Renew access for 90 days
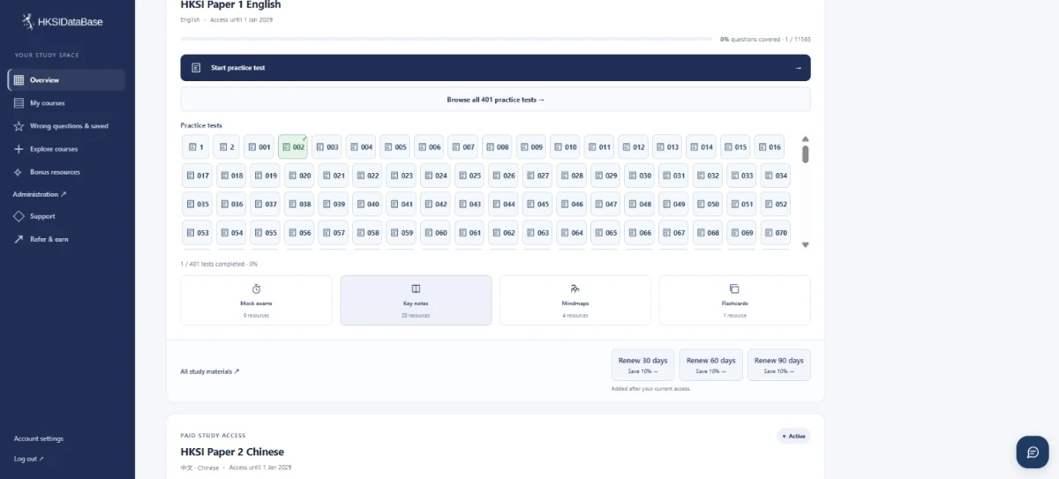The image size is (1059, 479). pos(779,364)
